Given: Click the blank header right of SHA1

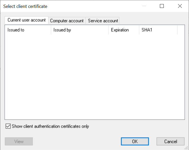Looking at the screenshot, I should [x=181, y=30].
